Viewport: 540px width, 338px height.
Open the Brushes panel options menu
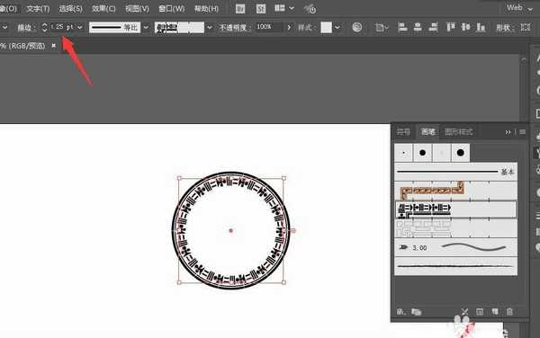click(522, 131)
